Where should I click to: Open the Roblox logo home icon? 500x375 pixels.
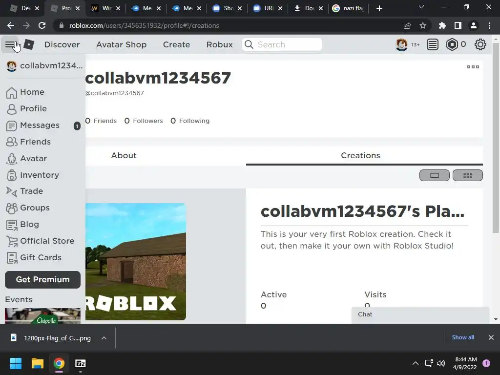pos(29,44)
